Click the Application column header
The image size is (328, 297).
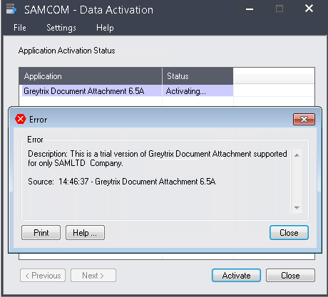point(91,76)
